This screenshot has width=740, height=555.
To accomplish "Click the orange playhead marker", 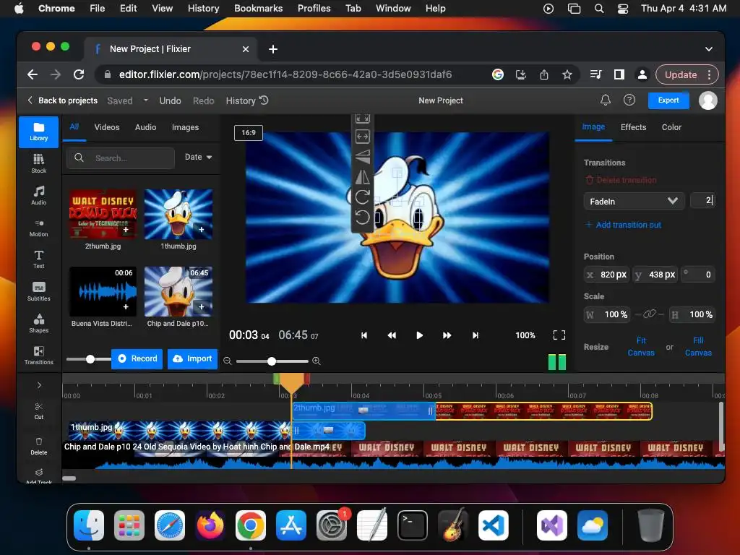I will 292,384.
